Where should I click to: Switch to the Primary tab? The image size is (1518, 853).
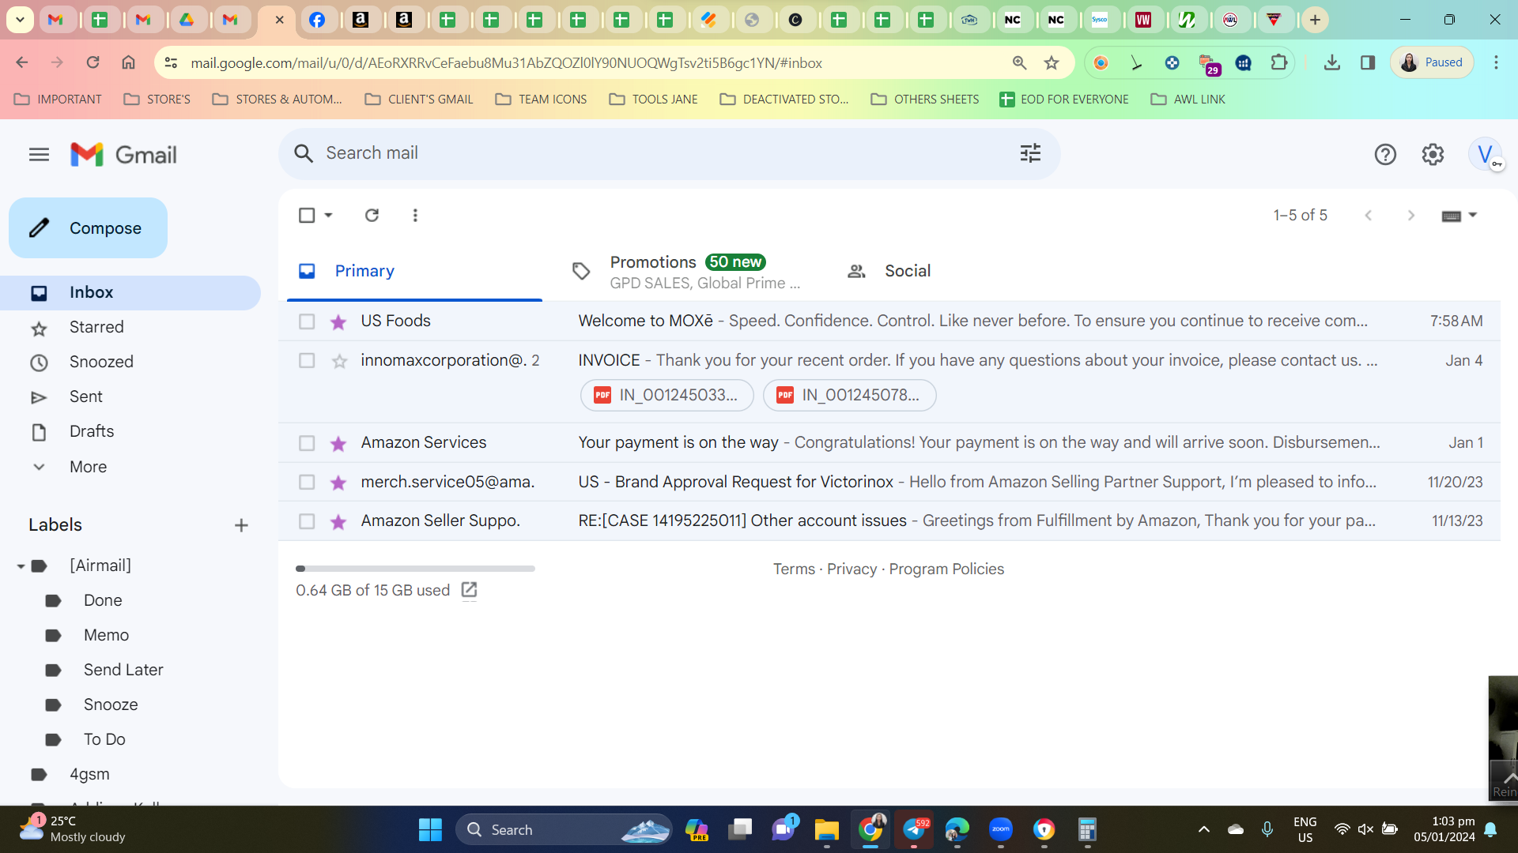tap(414, 271)
